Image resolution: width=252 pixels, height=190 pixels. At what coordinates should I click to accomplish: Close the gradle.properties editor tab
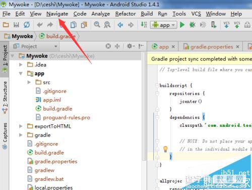pos(237,46)
